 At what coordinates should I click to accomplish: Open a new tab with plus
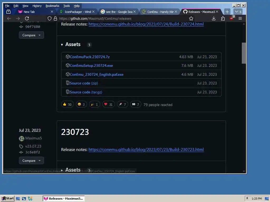tap(227, 12)
